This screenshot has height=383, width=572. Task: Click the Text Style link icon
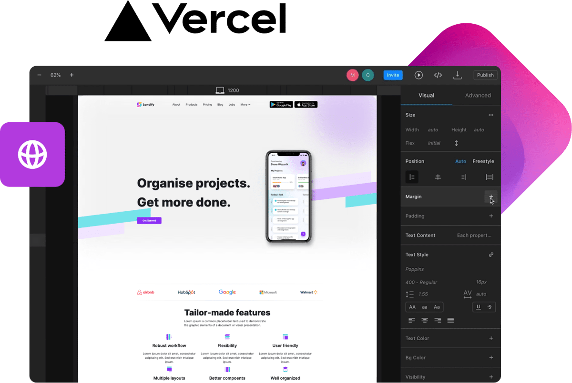tap(491, 255)
